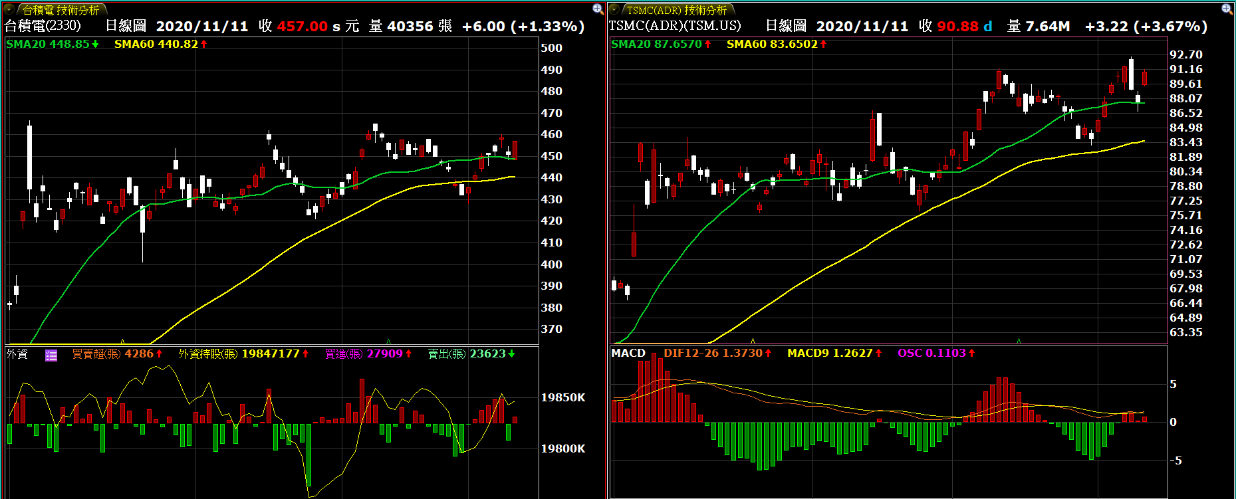The width and height of the screenshot is (1236, 499).
Task: Click the volume value 7.64M
Action: click(1048, 26)
